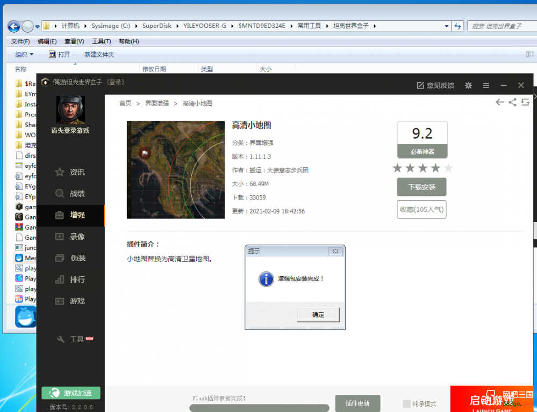
Task: Click the 首页 breadcrumb link
Action: pyautogui.click(x=125, y=103)
